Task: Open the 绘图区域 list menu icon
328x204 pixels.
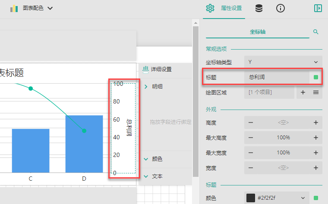Action: click(x=316, y=92)
